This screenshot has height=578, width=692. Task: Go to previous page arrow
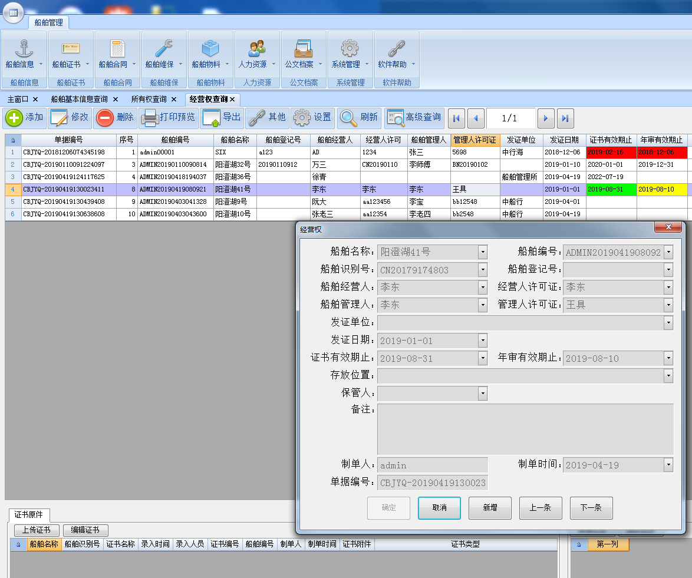point(476,118)
